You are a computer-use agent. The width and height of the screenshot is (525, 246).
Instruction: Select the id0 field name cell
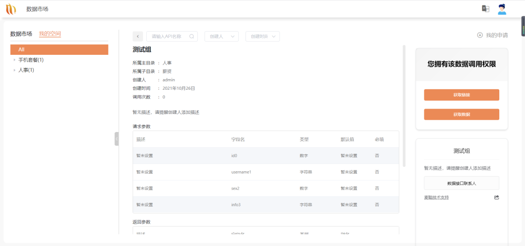click(234, 156)
